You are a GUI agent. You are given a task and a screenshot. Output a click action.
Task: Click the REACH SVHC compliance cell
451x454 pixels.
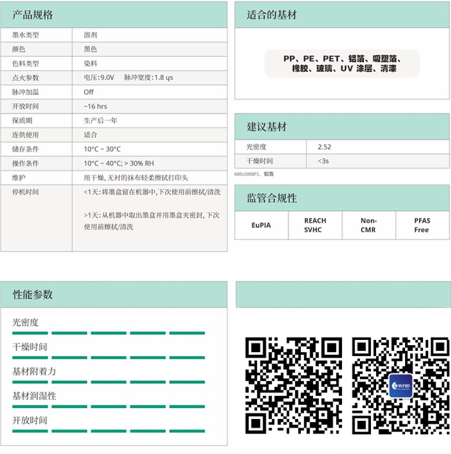[x=315, y=225]
